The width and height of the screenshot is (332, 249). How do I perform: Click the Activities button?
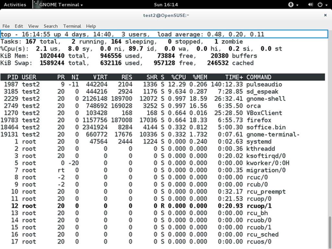point(15,5)
